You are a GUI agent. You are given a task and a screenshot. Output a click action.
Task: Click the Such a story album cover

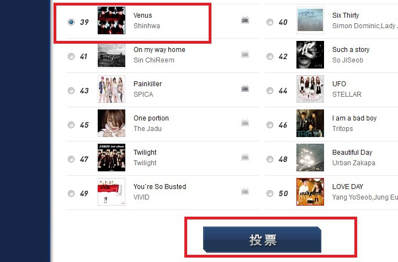(x=310, y=55)
